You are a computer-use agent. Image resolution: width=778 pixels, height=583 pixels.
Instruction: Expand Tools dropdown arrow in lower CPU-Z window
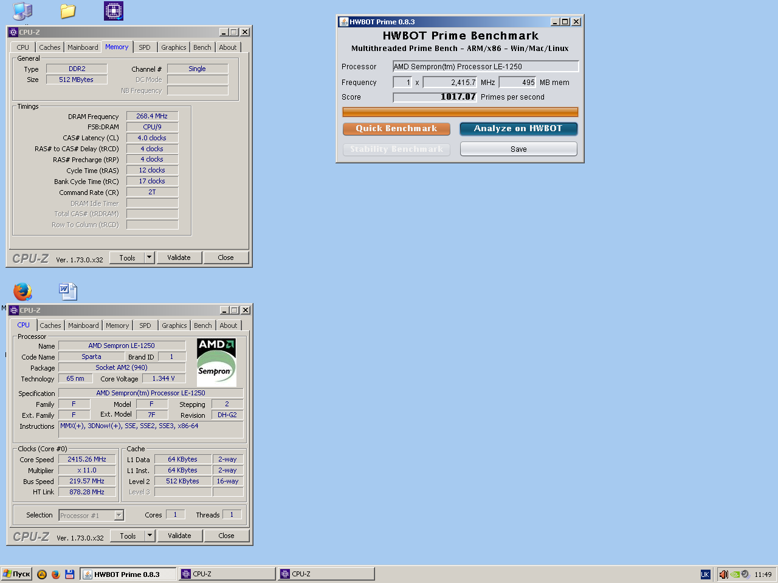150,536
